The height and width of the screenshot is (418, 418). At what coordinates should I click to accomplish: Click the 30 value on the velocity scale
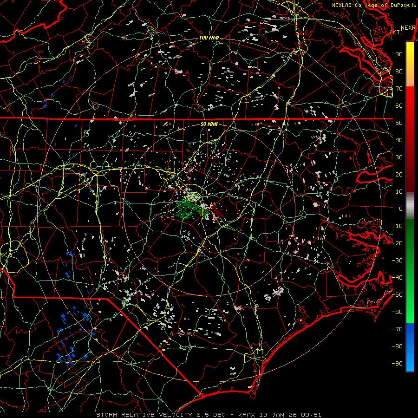point(399,157)
